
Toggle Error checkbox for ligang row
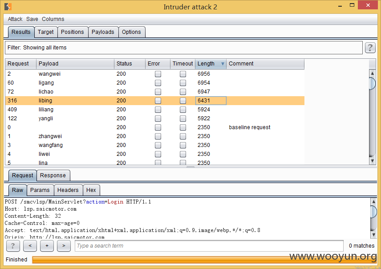click(158, 83)
